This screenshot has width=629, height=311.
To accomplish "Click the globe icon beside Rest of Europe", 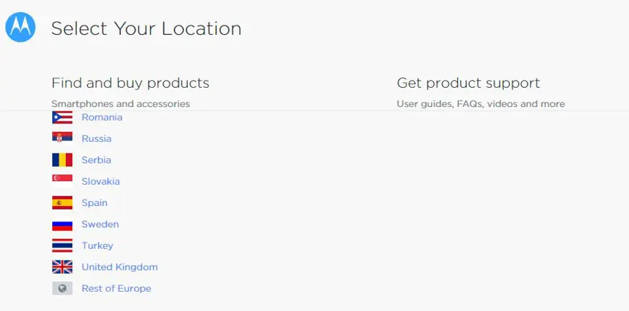I will (x=62, y=288).
